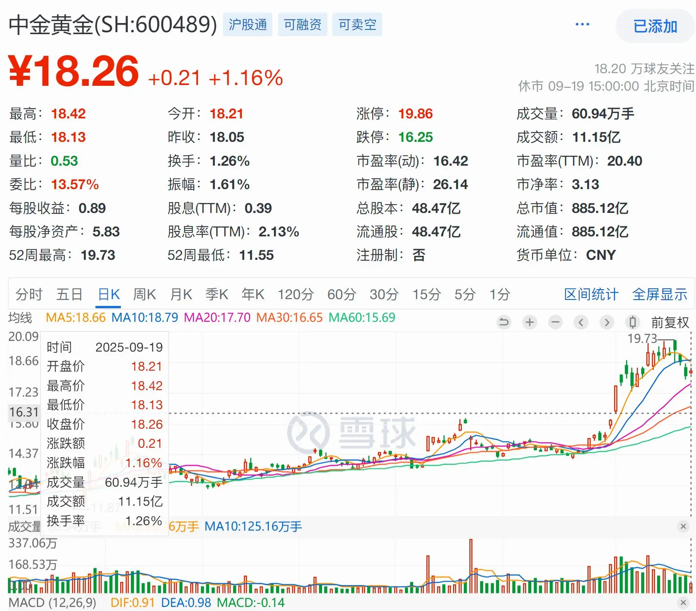Open the more options ellipsis menu

coord(582,24)
